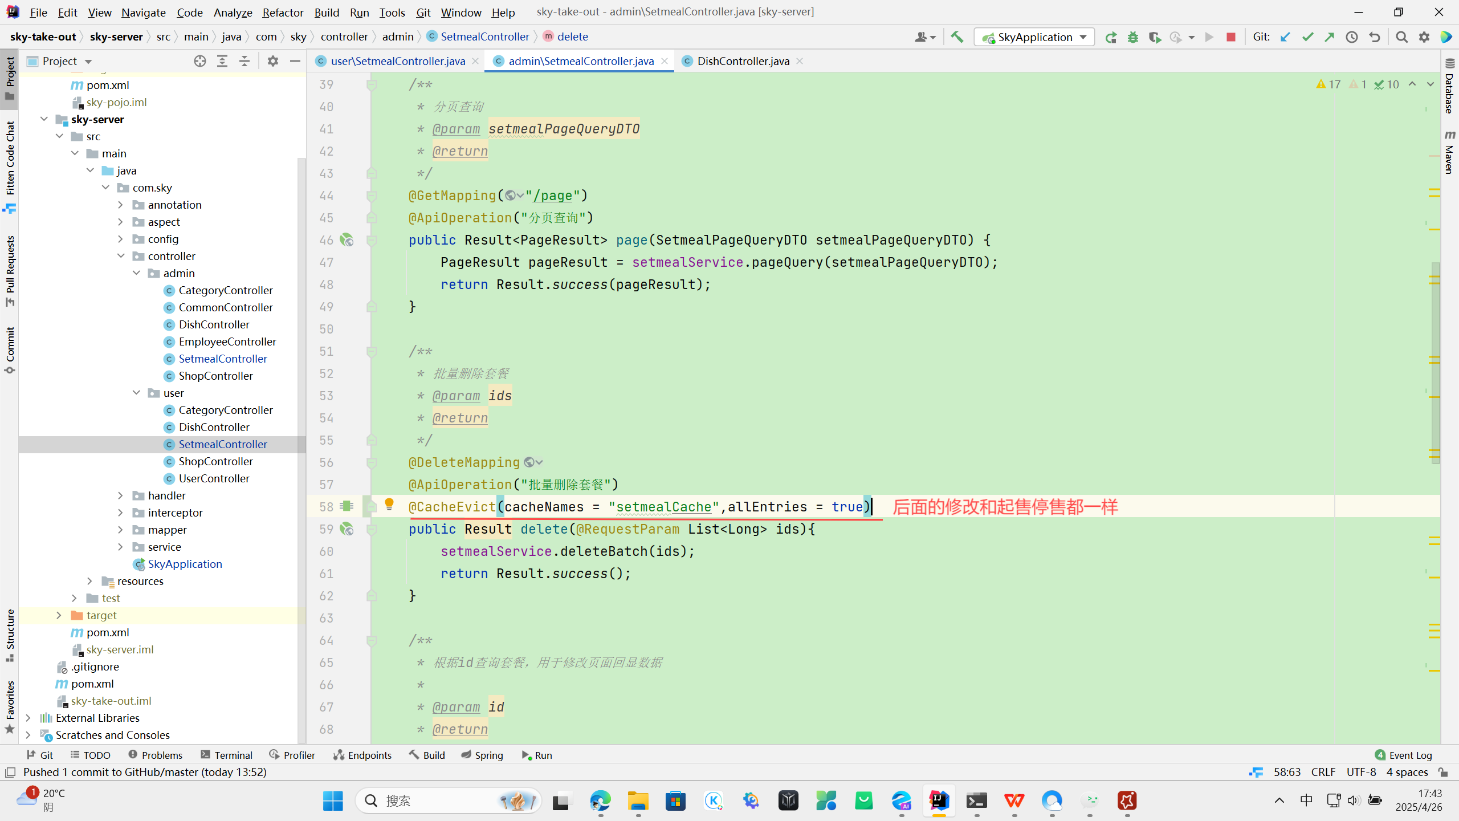Click the Build project hammer icon
Screen dimensions: 1459x821
(x=957, y=37)
